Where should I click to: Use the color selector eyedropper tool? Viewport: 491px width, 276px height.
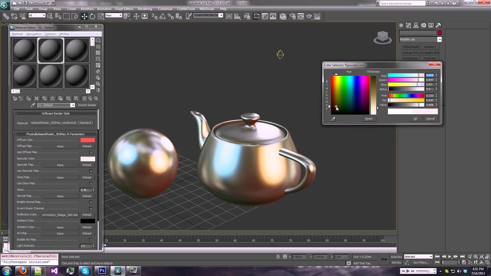[333, 119]
